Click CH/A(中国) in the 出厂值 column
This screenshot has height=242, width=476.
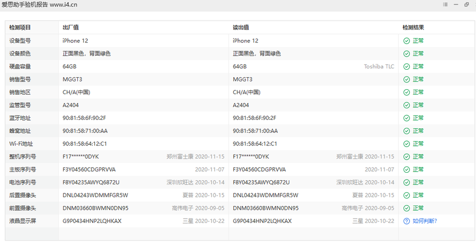(76, 92)
